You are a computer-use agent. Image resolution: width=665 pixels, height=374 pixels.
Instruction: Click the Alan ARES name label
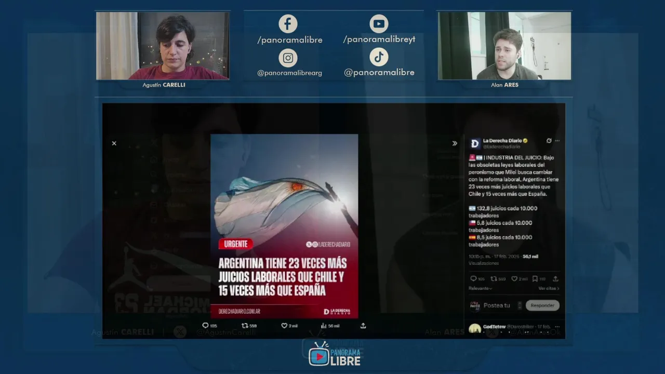tap(504, 85)
